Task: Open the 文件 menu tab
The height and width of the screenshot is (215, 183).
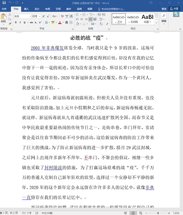Action: coord(4,9)
